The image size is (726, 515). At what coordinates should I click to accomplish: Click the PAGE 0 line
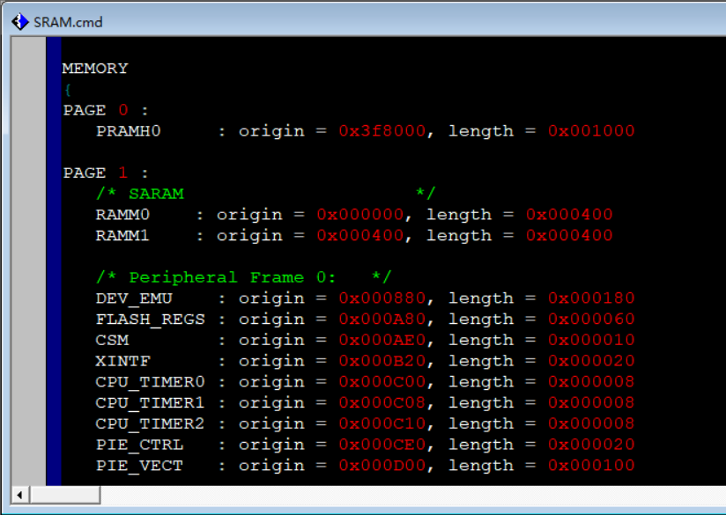click(x=106, y=110)
